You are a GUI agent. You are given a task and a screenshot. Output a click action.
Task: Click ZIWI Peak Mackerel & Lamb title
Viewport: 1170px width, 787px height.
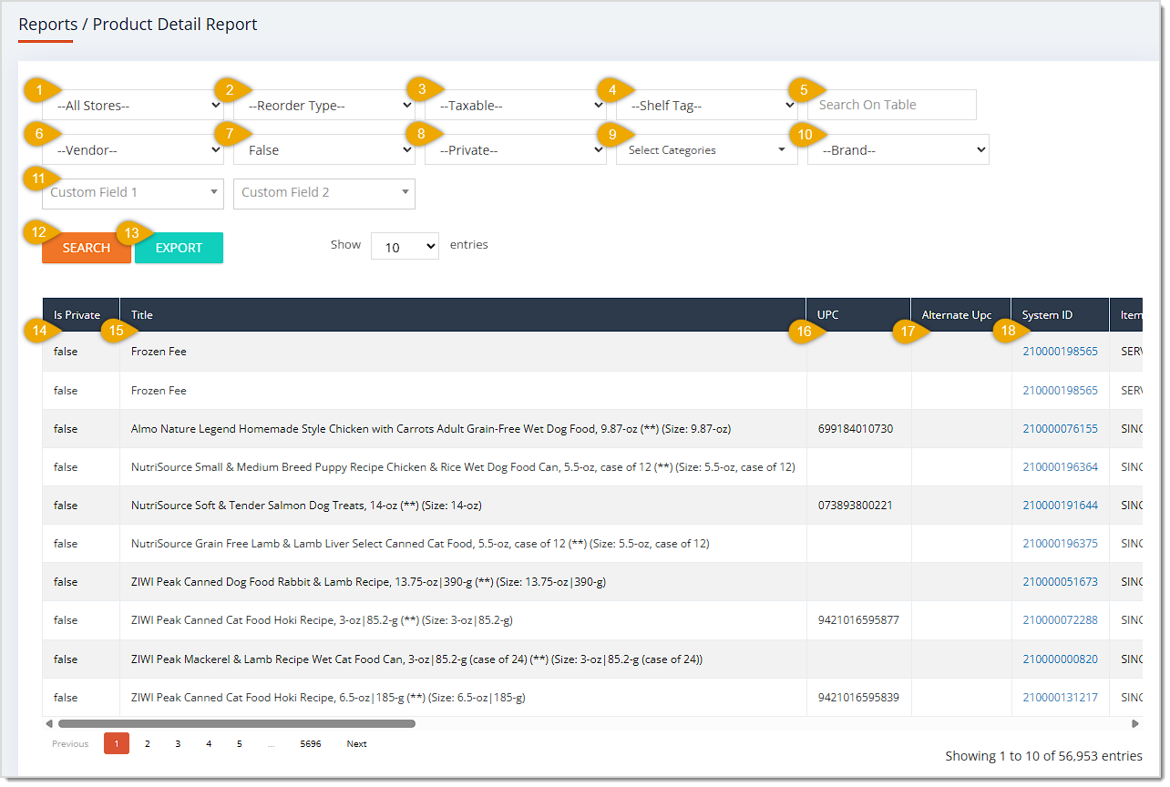(416, 659)
